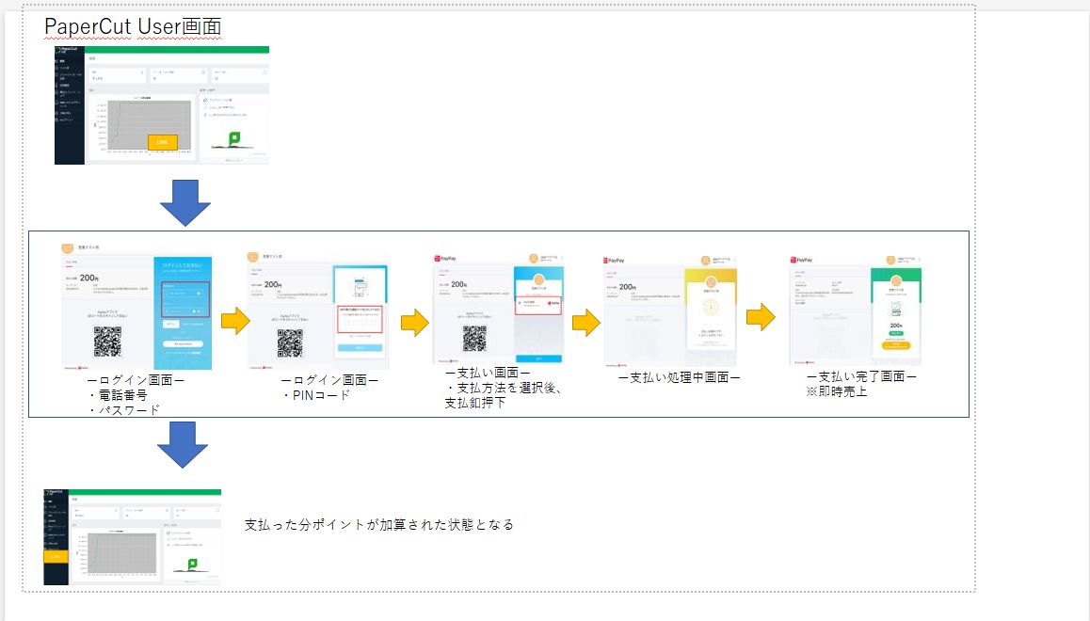The image size is (1090, 621).
Task: Open the payment processing screen thumbnail
Action: point(669,310)
